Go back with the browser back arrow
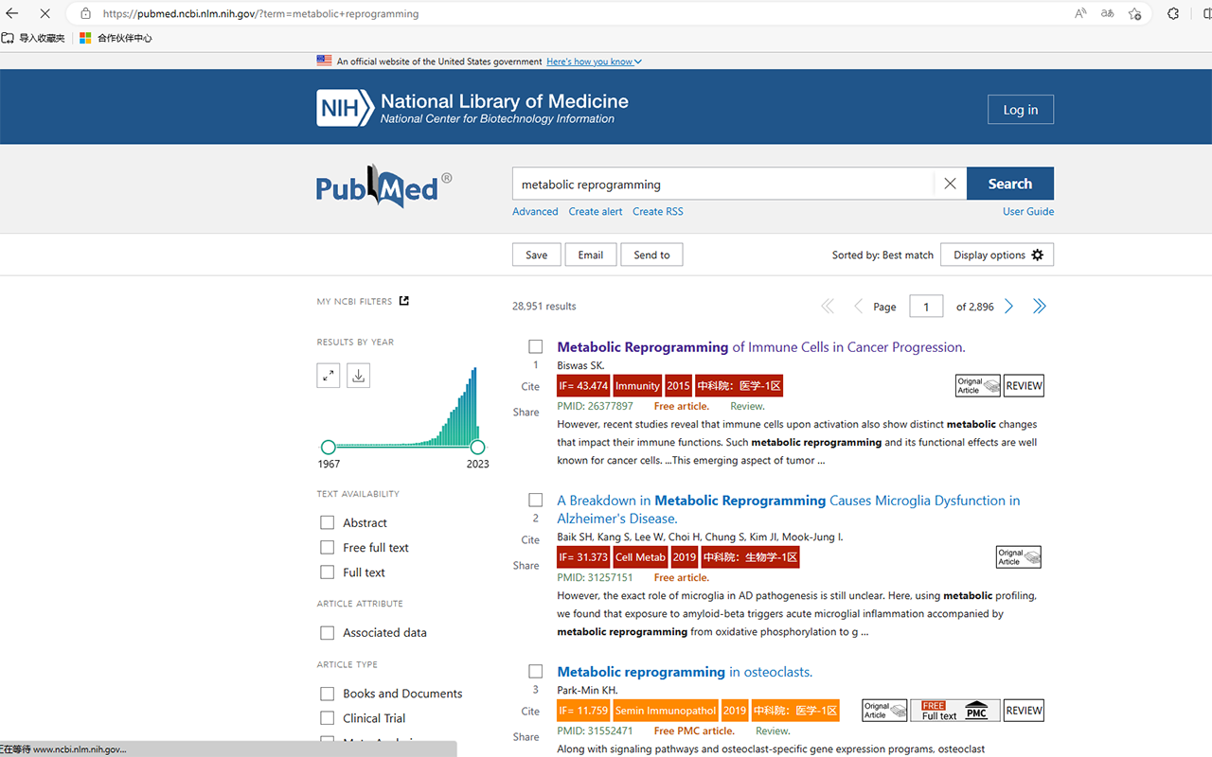 pos(12,13)
